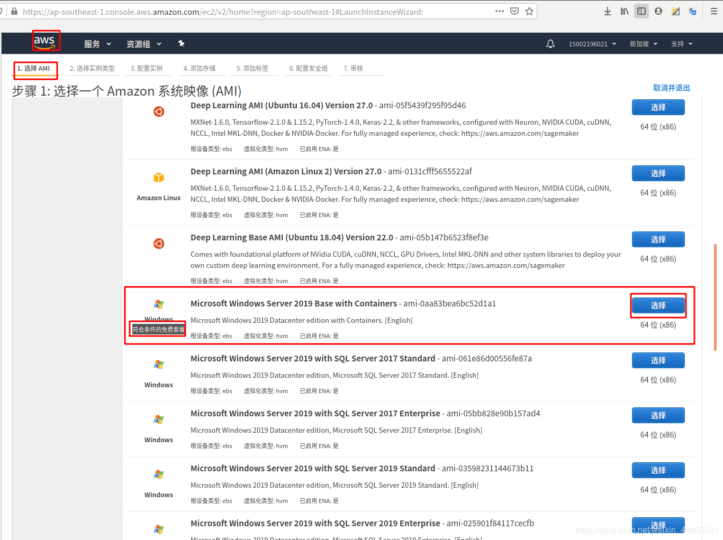
Task: Click Amazon Linux icon of Deep Learning AMI
Action: [x=159, y=178]
